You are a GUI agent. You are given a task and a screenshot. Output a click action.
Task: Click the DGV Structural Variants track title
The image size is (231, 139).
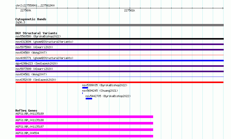click(36, 33)
